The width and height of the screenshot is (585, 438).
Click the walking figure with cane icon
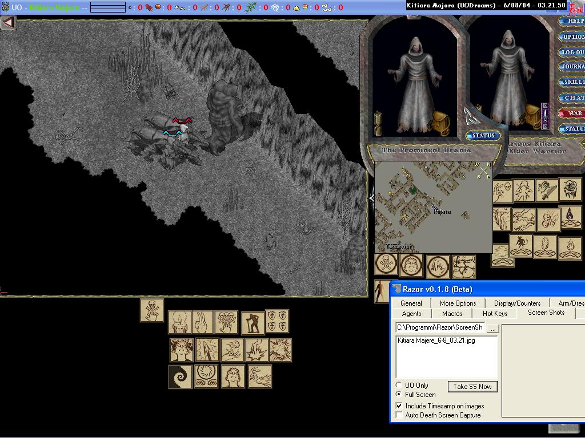coord(253,323)
